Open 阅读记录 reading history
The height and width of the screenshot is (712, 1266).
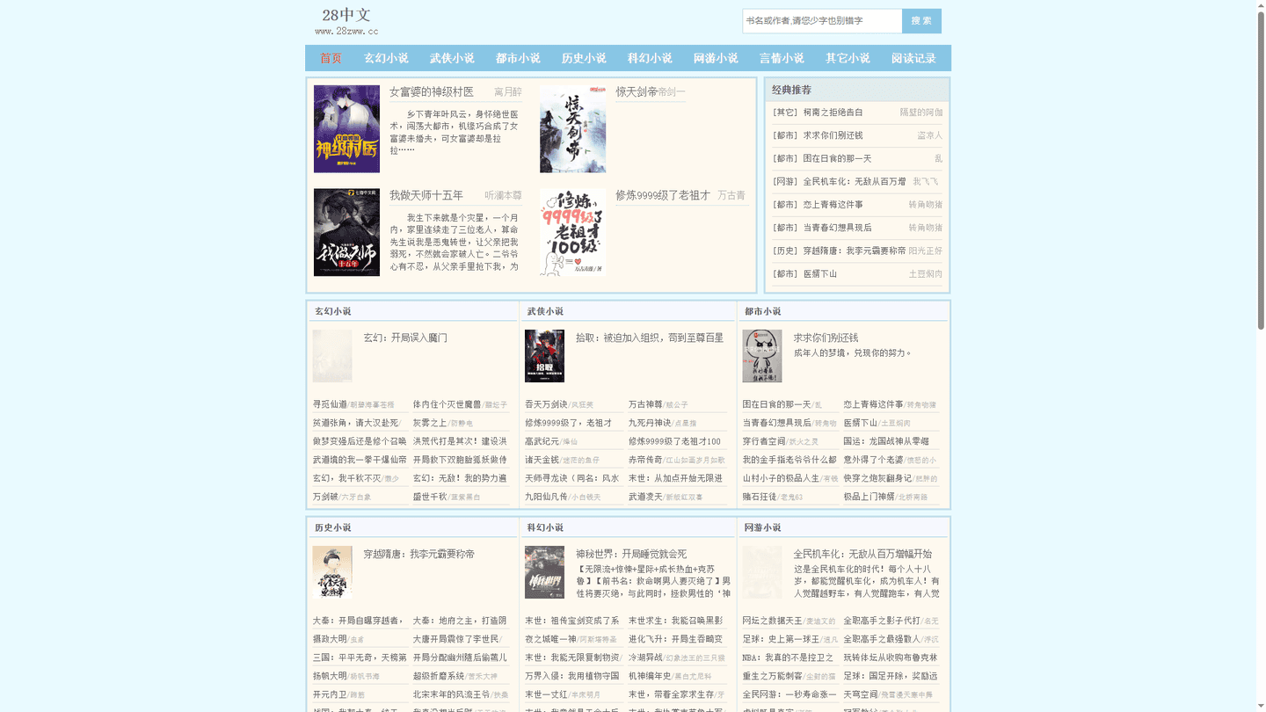click(x=913, y=58)
